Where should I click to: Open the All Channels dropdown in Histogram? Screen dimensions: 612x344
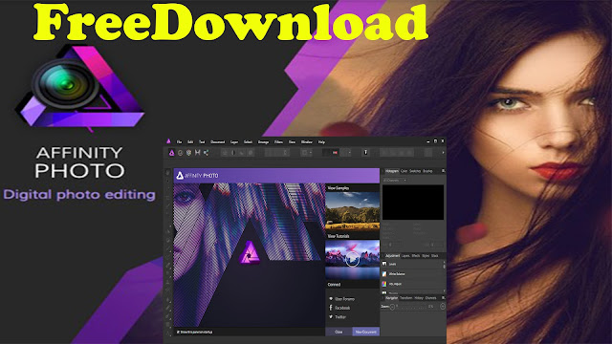tap(395, 181)
